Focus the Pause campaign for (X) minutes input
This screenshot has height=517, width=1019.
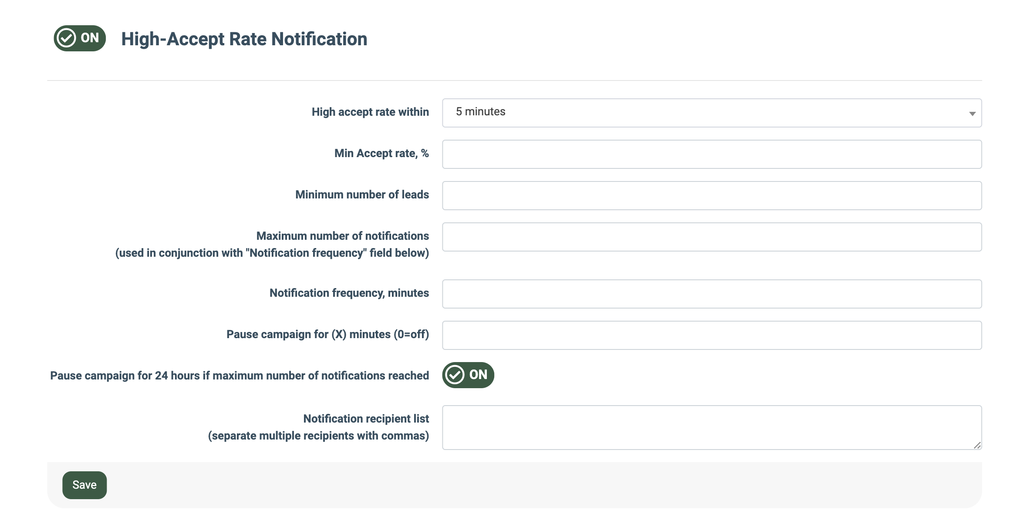click(712, 335)
